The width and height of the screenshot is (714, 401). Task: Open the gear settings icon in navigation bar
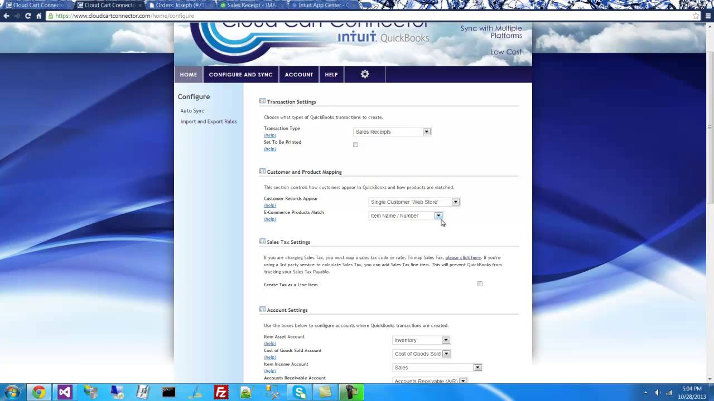click(x=365, y=74)
